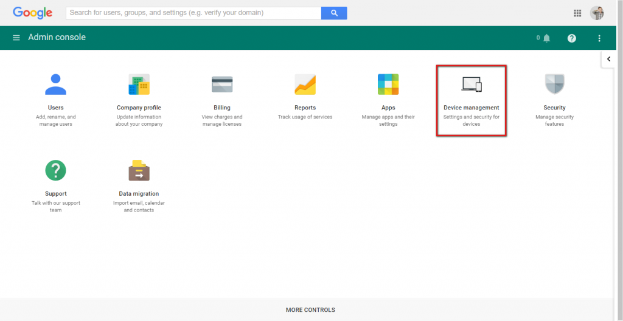Click the Apps label
The height and width of the screenshot is (321, 623).
(388, 108)
